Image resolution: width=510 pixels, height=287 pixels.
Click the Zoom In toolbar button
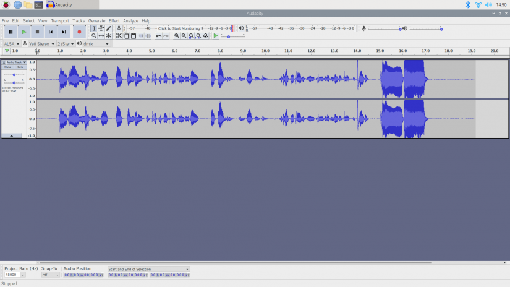pyautogui.click(x=177, y=36)
